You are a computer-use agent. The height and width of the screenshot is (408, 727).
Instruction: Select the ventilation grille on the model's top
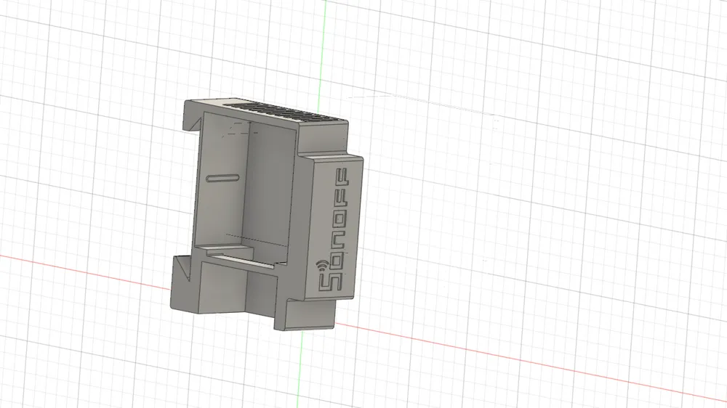285,113
